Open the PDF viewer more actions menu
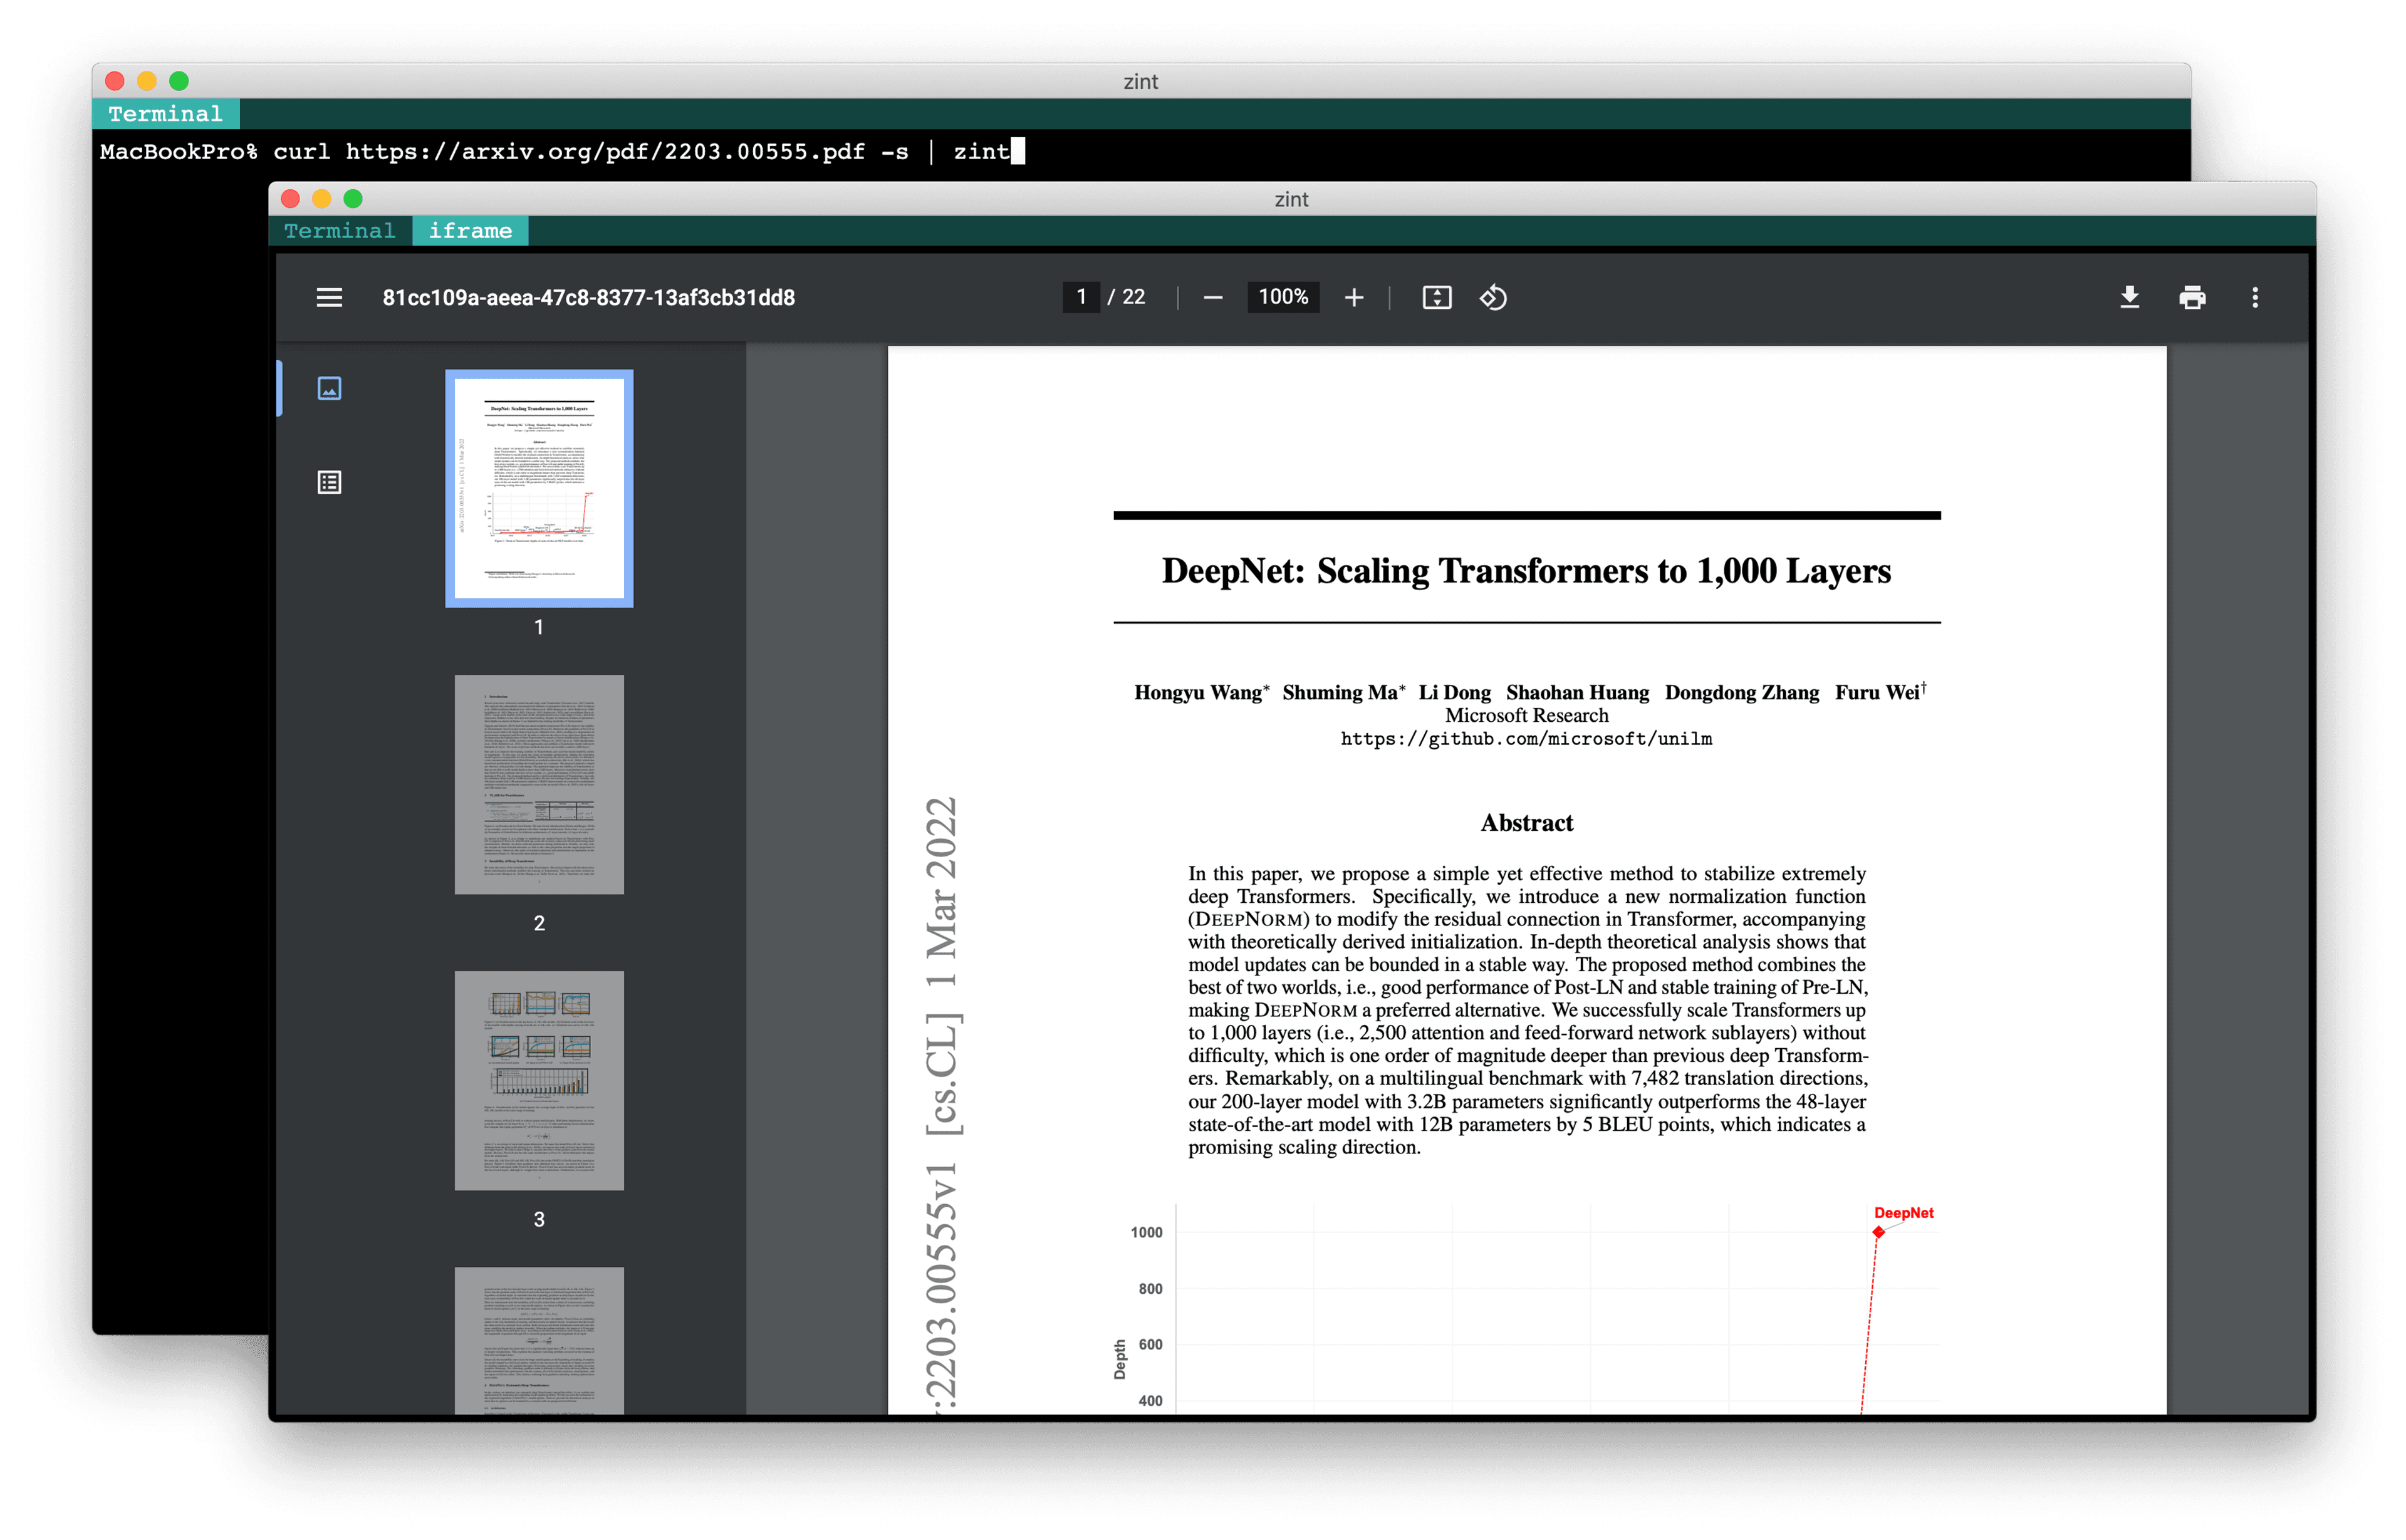 point(2254,298)
